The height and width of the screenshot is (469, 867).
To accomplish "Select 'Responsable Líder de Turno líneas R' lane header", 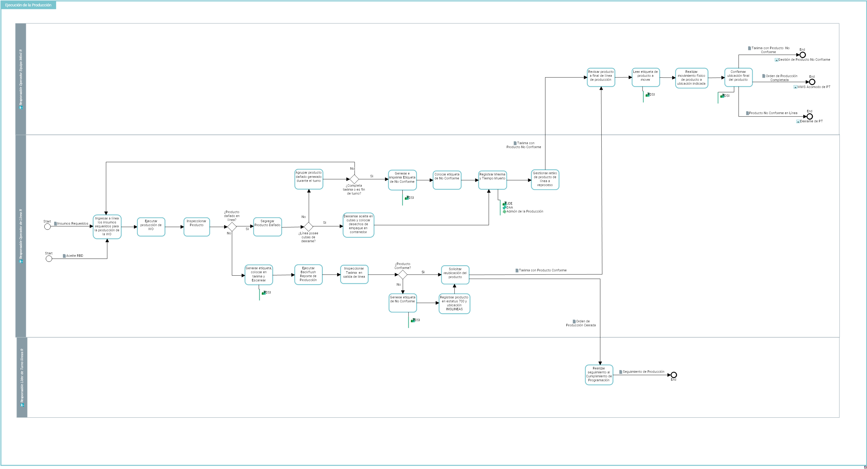I will click(22, 378).
